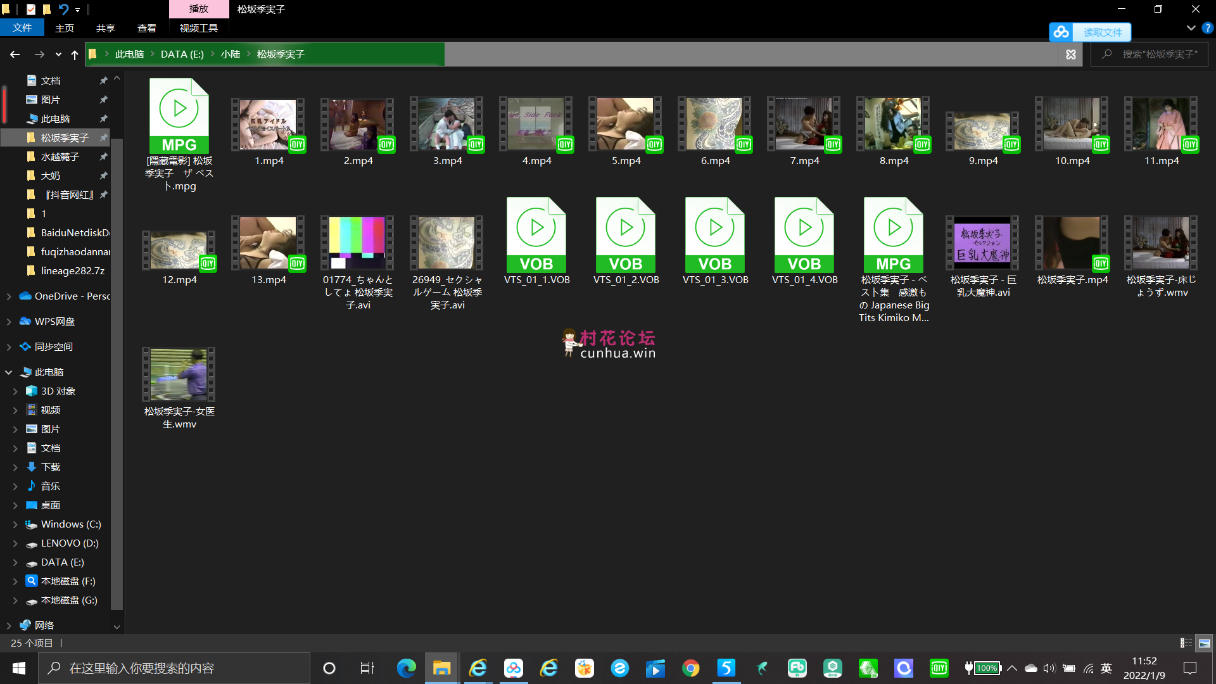1216x684 pixels.
Task: Open Task View on taskbar
Action: [x=367, y=668]
